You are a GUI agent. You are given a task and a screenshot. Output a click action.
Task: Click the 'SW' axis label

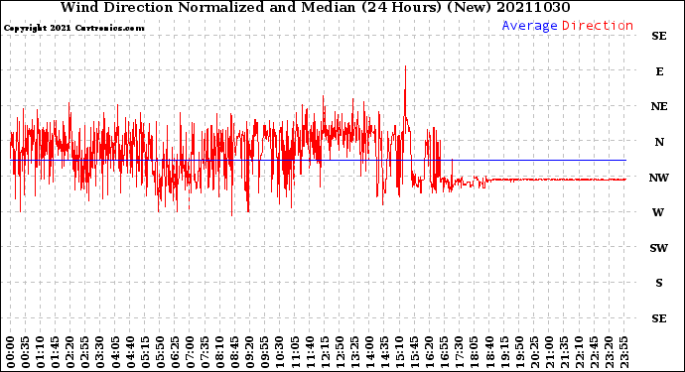(659, 248)
